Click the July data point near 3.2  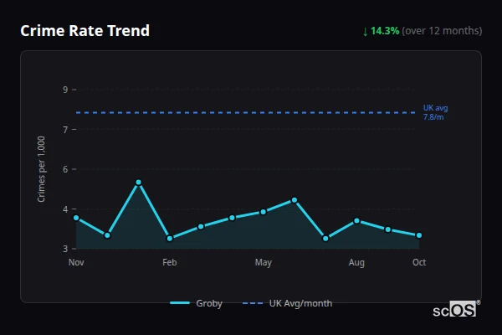click(325, 239)
